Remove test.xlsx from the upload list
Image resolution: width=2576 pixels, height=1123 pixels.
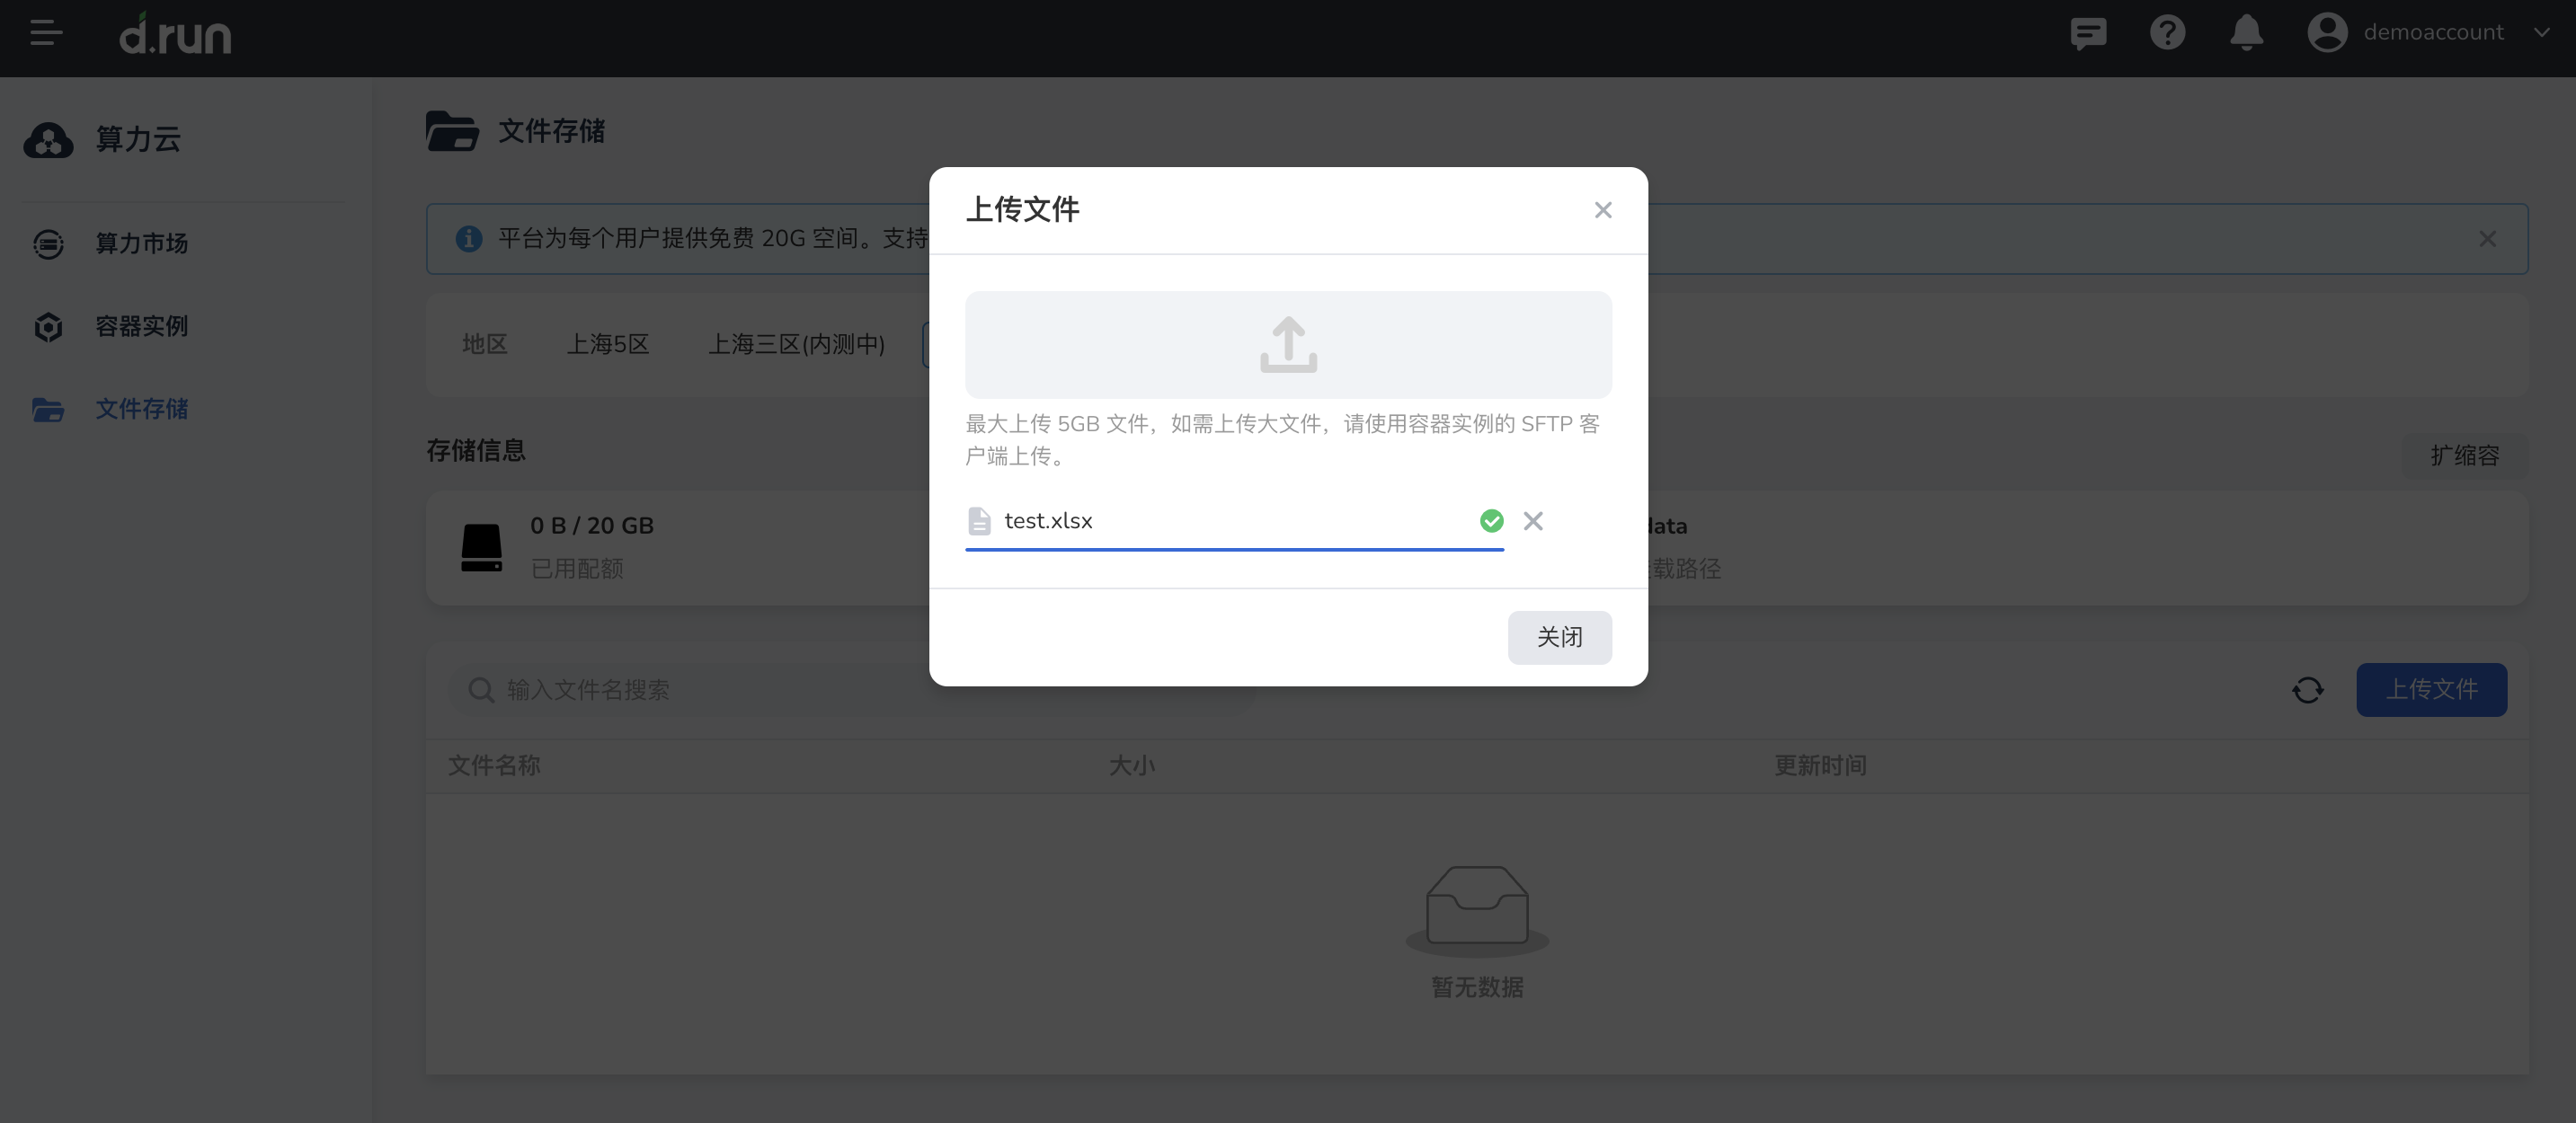[1534, 520]
